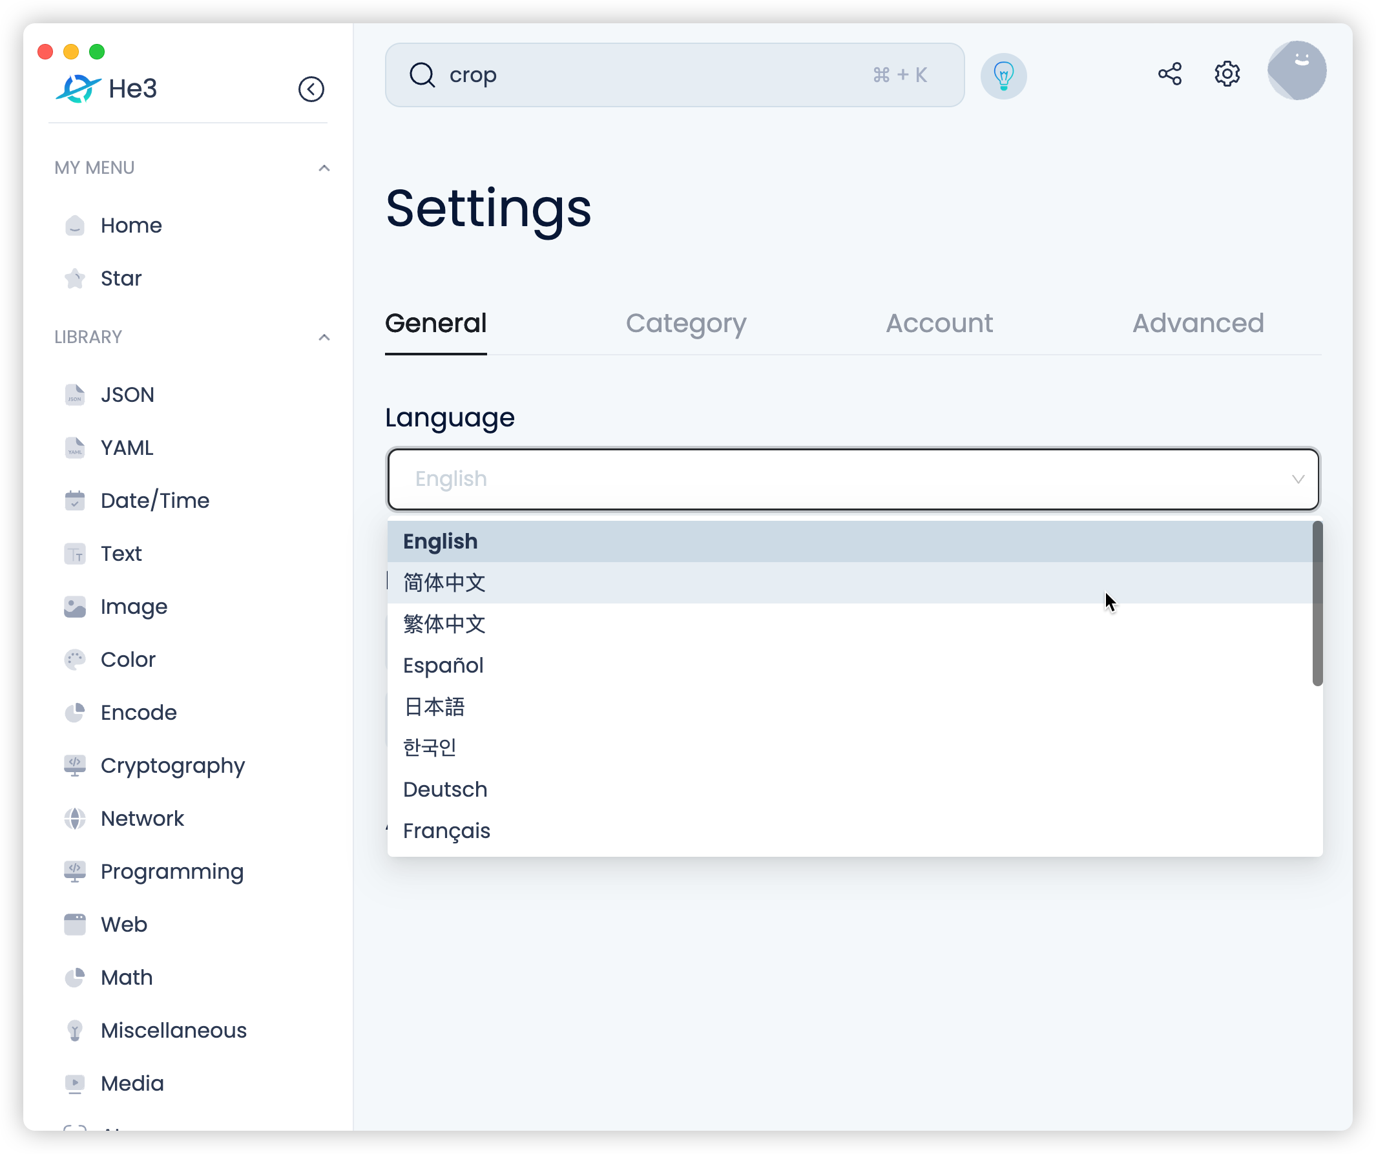Click the JSON file icon in sidebar
This screenshot has width=1376, height=1154.
pos(75,395)
